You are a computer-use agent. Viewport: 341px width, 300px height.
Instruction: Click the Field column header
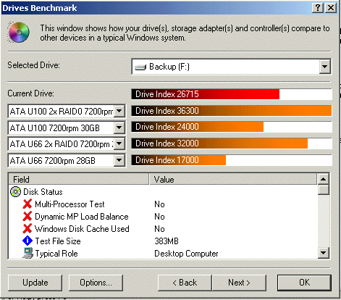tap(79, 180)
